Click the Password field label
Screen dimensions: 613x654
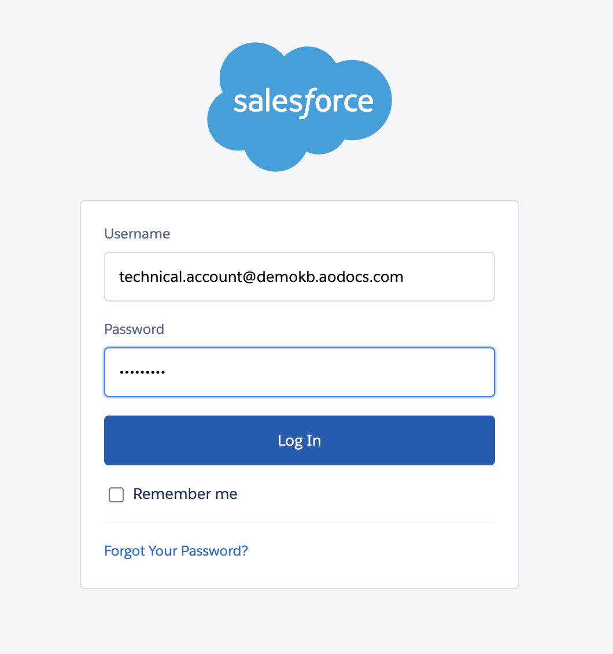(134, 329)
